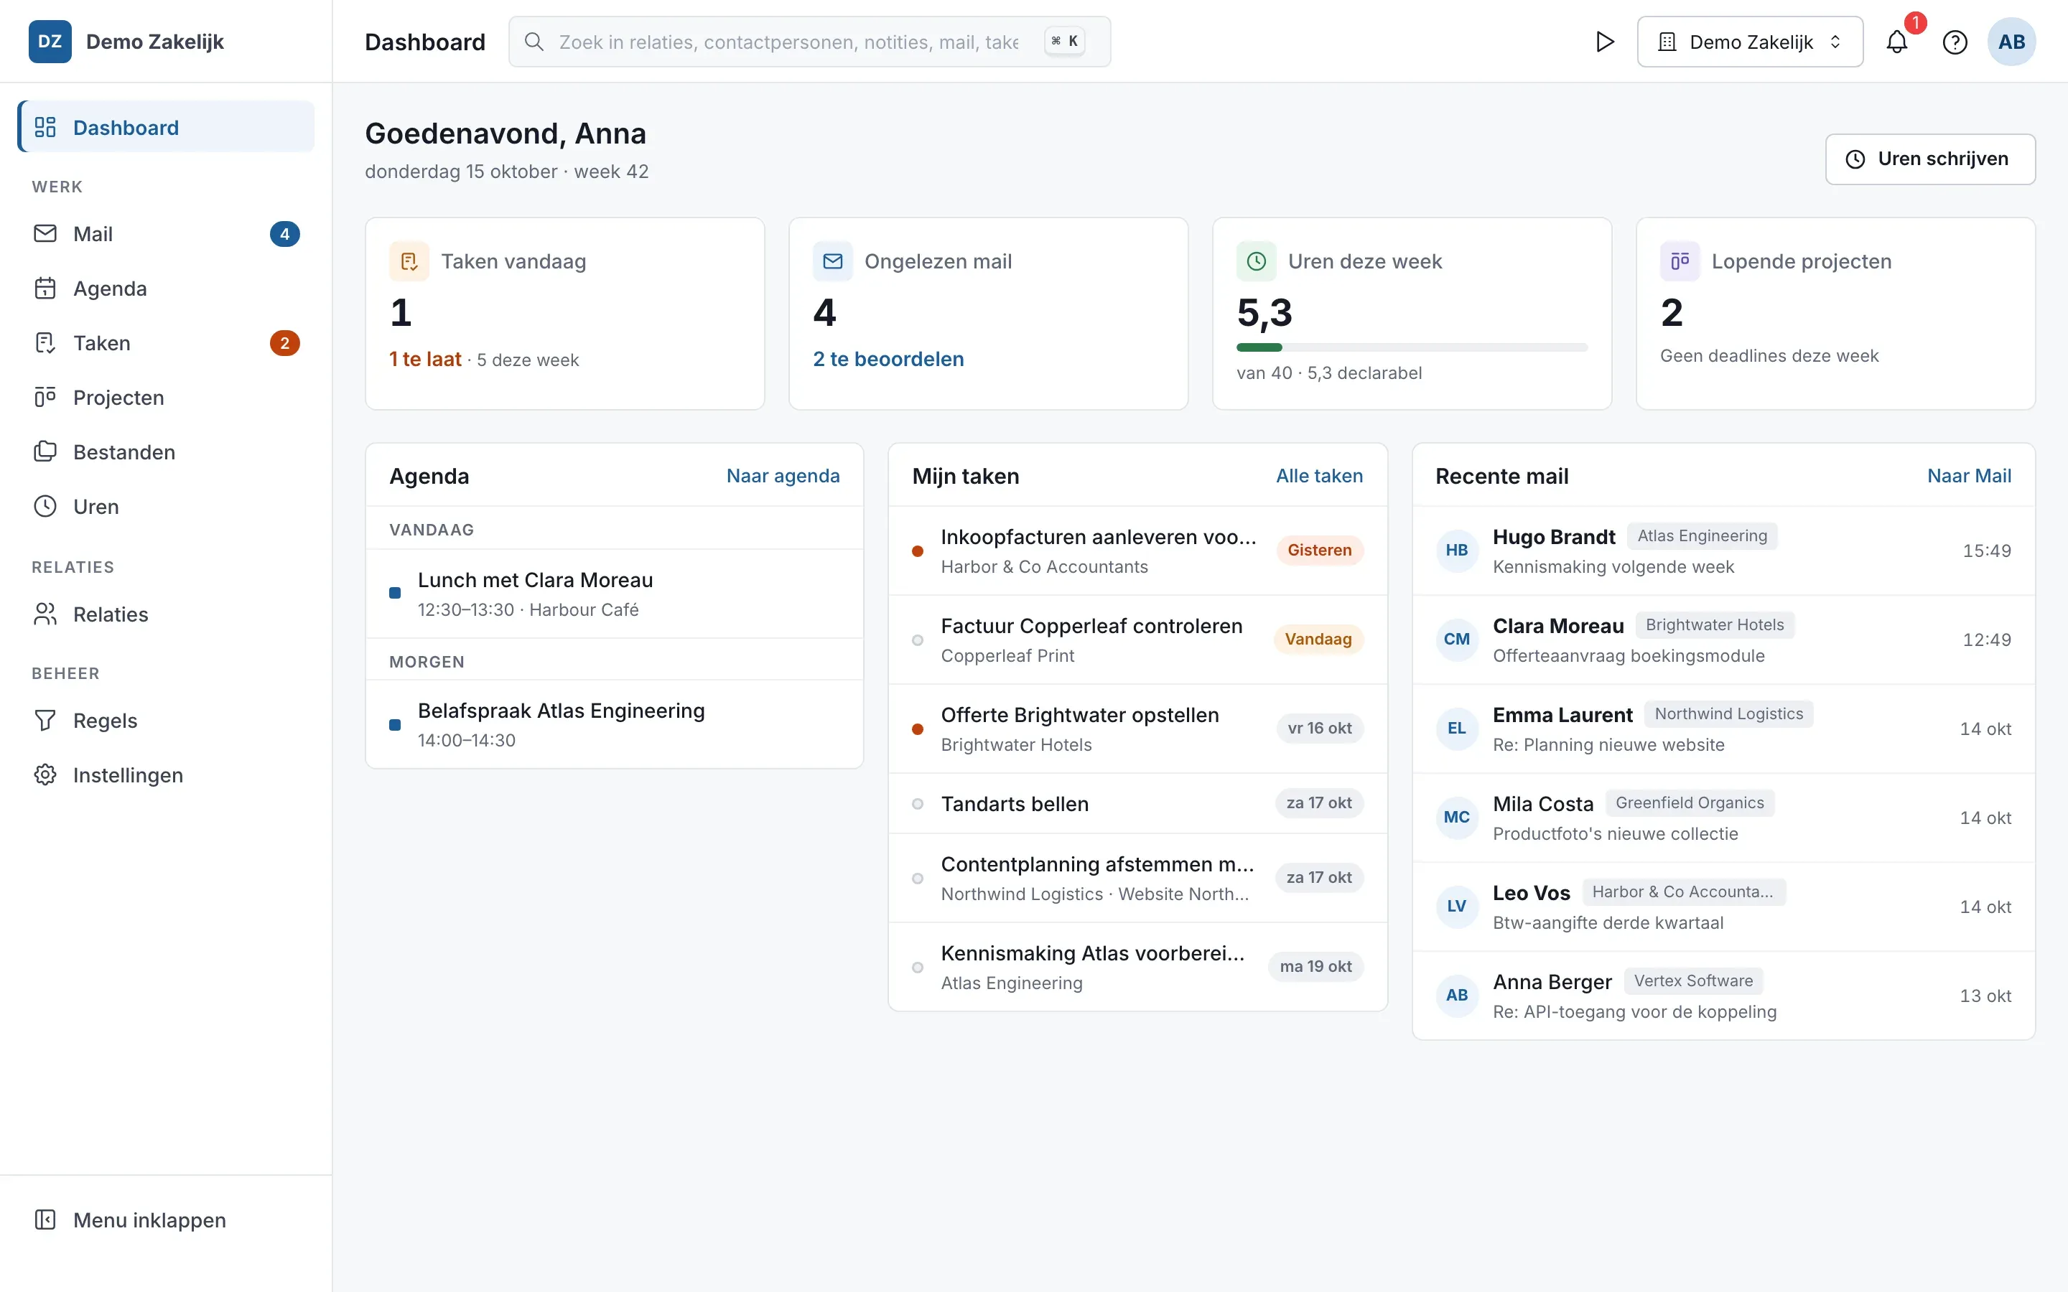This screenshot has height=1292, width=2068.
Task: Open the Demo Zakelijk organization dropdown
Action: 1749,42
